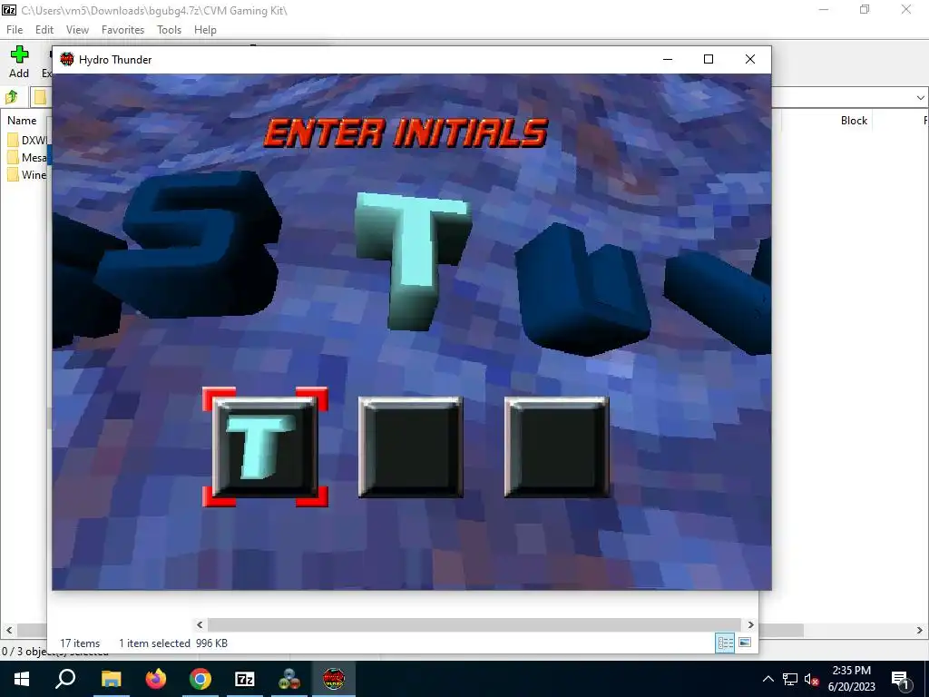Image resolution: width=929 pixels, height=697 pixels.
Task: Open the Tools menu
Action: tap(169, 30)
